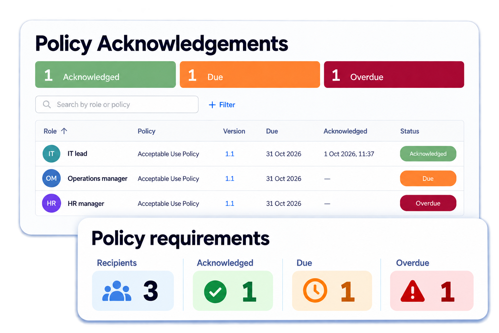Click the plus icon beside Filter
Screen dimensions: 499x333
(x=212, y=105)
